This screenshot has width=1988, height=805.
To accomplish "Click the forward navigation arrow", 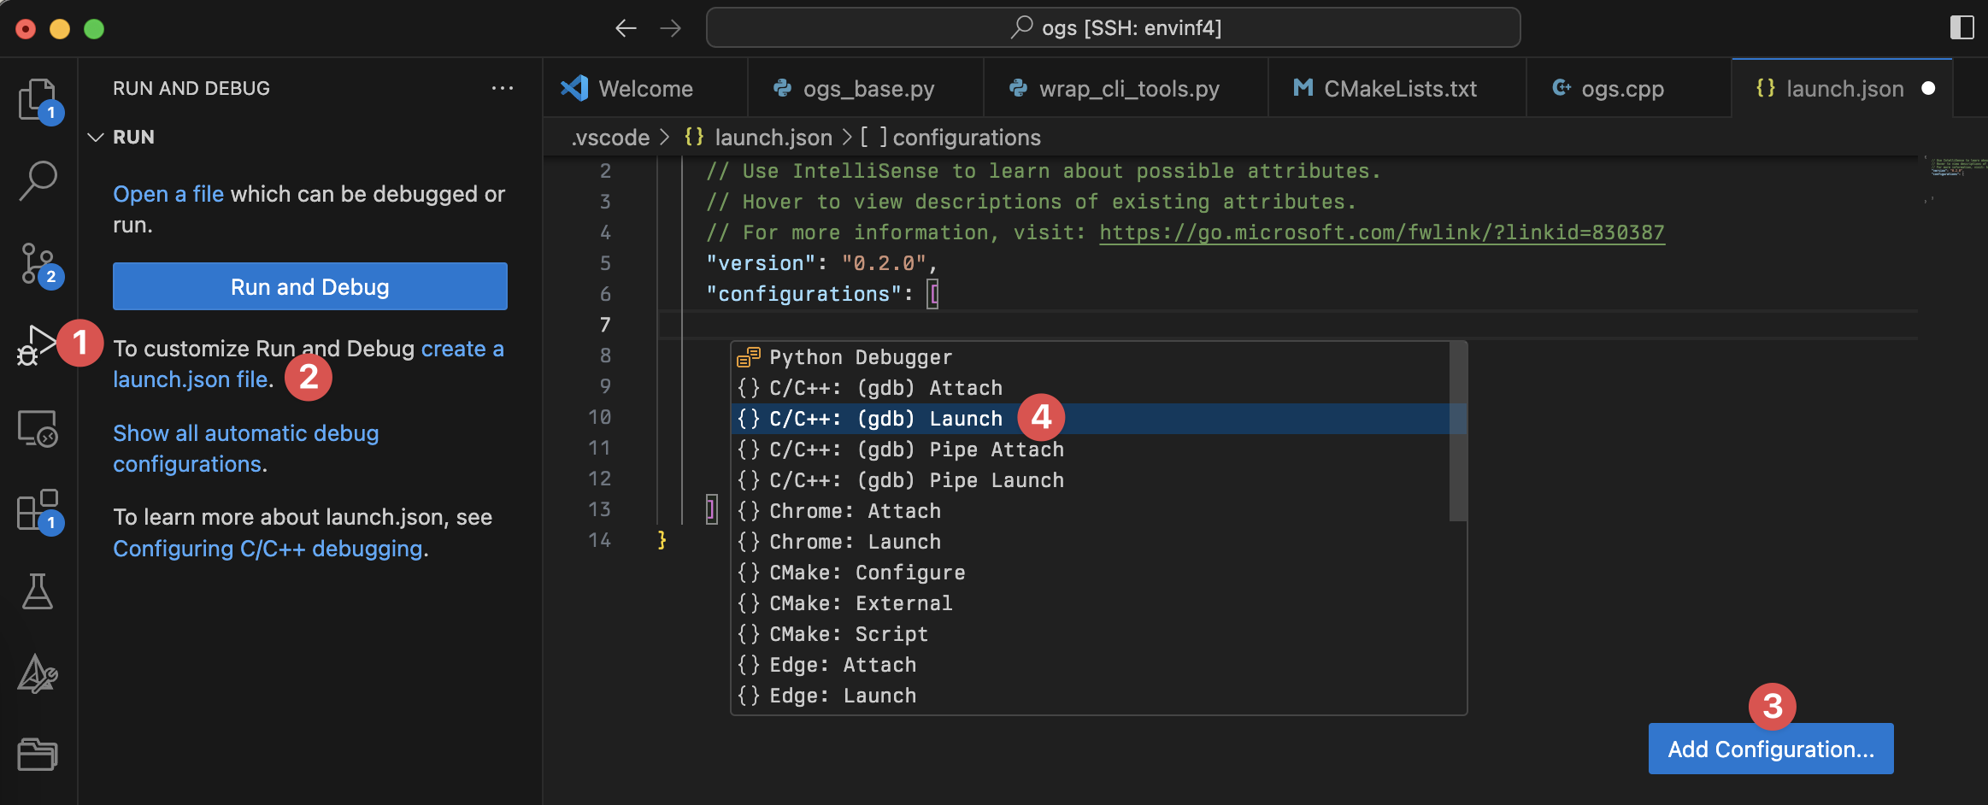I will tap(672, 27).
